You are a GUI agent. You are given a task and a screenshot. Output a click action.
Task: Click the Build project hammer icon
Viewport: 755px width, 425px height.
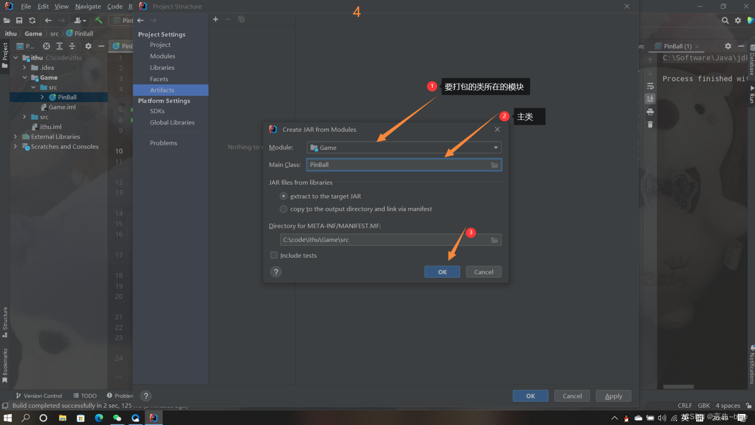(99, 21)
